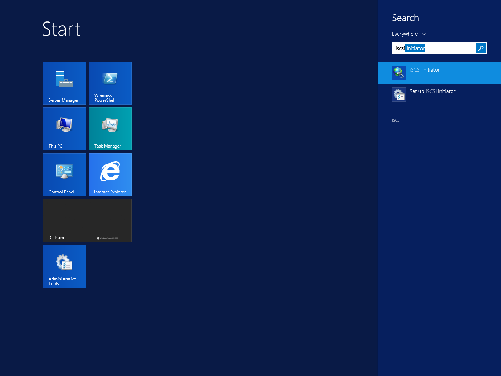Start Task Manager from its tile
The width and height of the screenshot is (501, 376).
coord(110,129)
